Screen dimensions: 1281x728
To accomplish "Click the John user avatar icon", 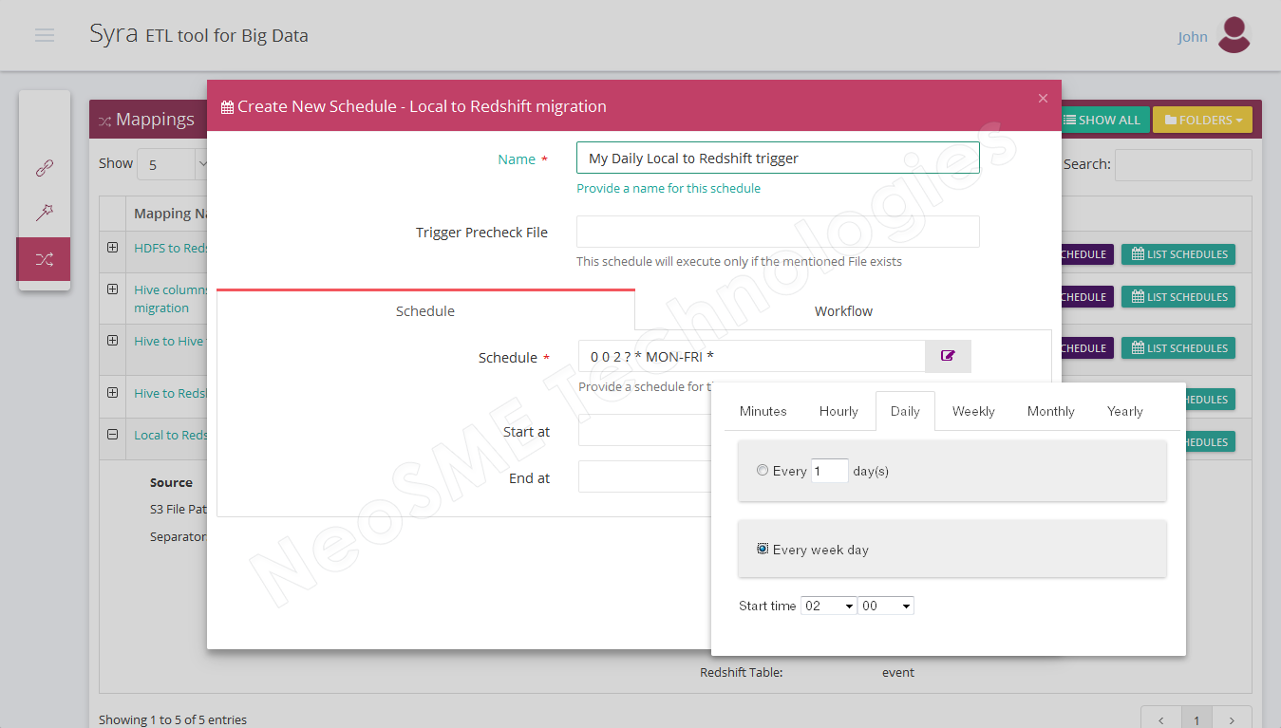I will coord(1234,35).
